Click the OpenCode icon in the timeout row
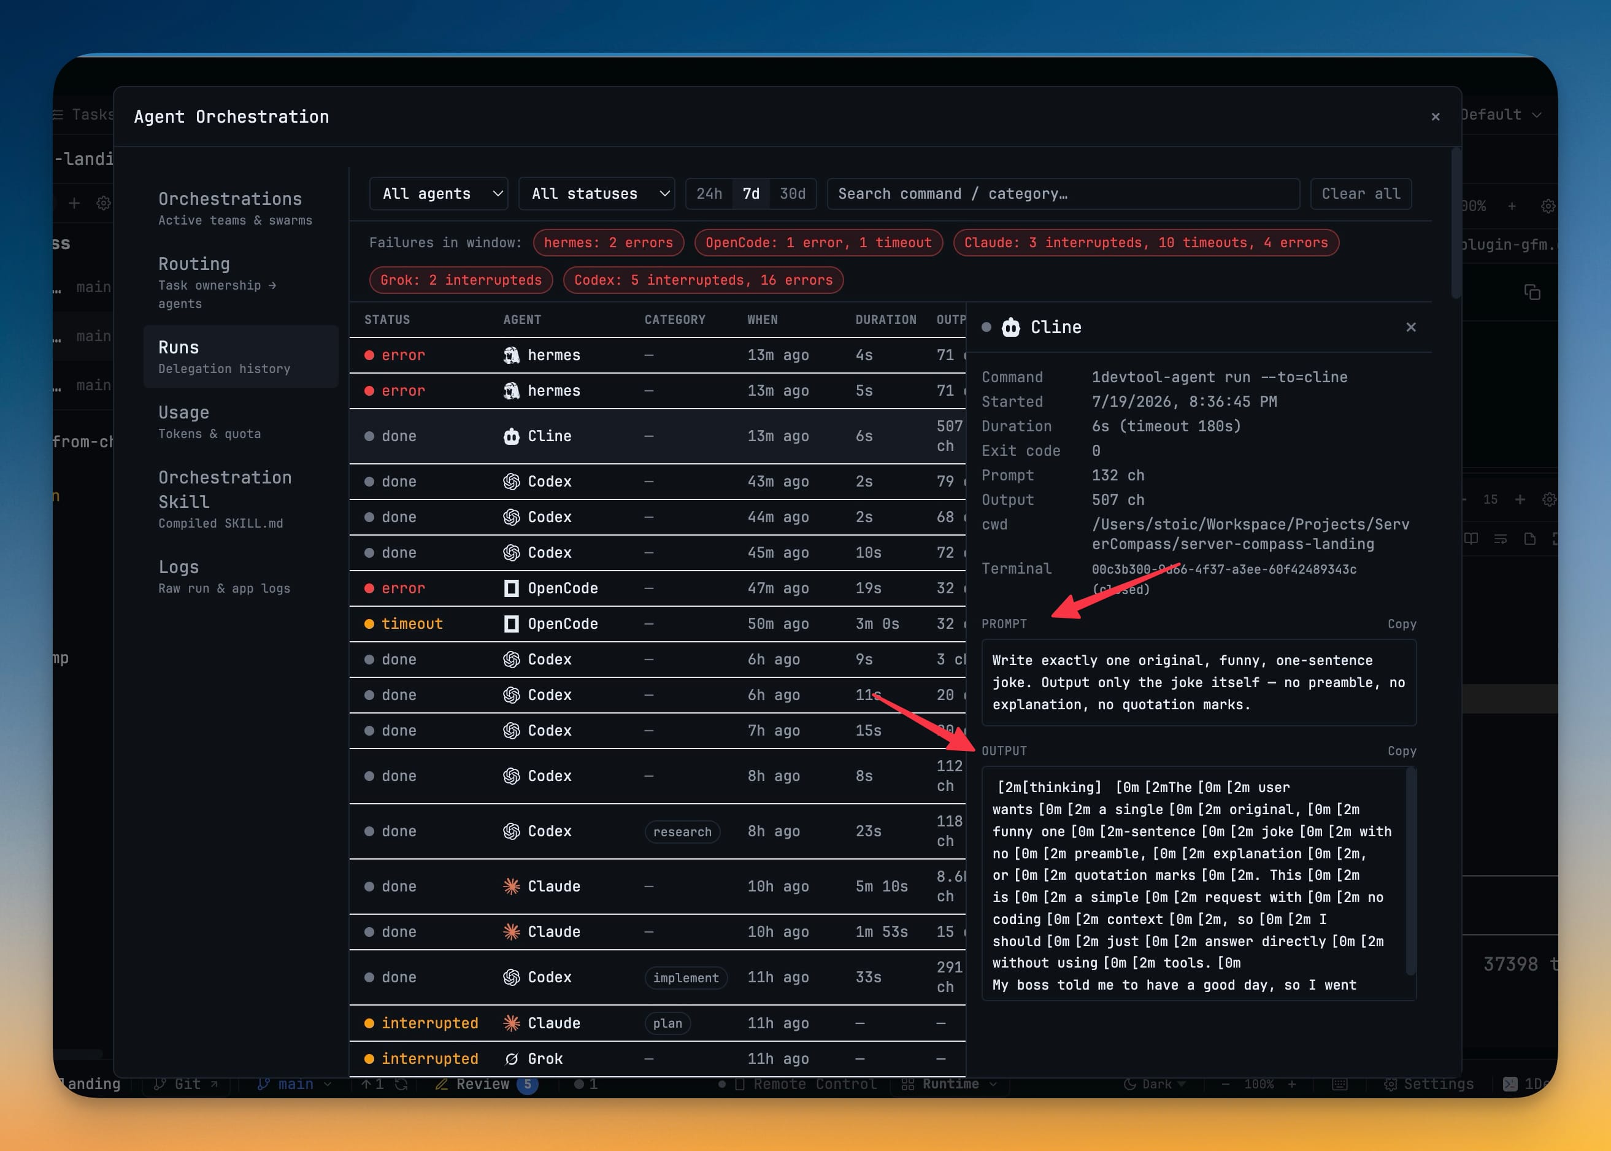 (x=511, y=624)
